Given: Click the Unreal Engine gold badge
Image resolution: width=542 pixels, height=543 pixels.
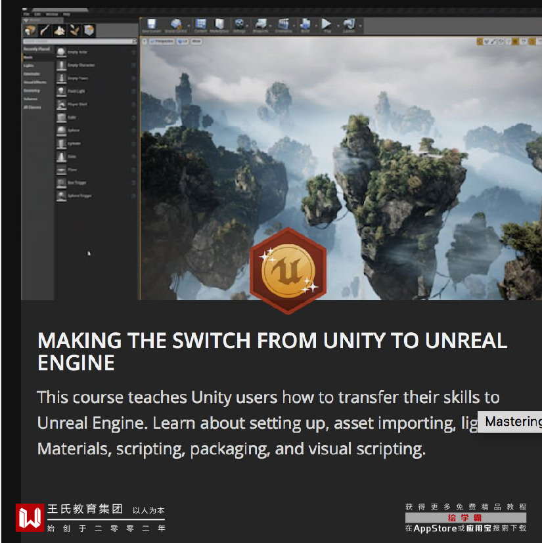Looking at the screenshot, I should pos(288,271).
